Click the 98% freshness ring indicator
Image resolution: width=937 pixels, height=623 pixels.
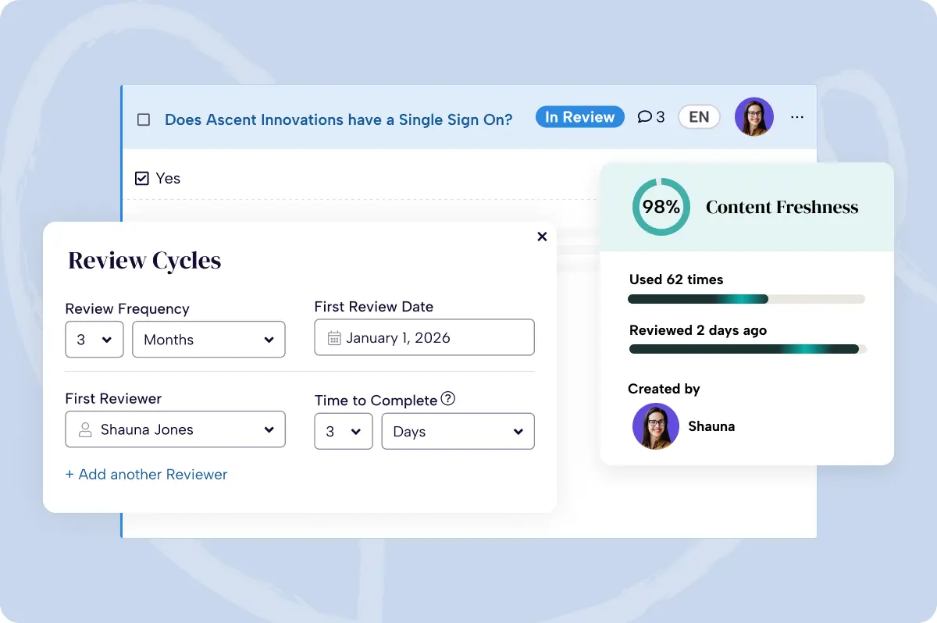pyautogui.click(x=661, y=207)
